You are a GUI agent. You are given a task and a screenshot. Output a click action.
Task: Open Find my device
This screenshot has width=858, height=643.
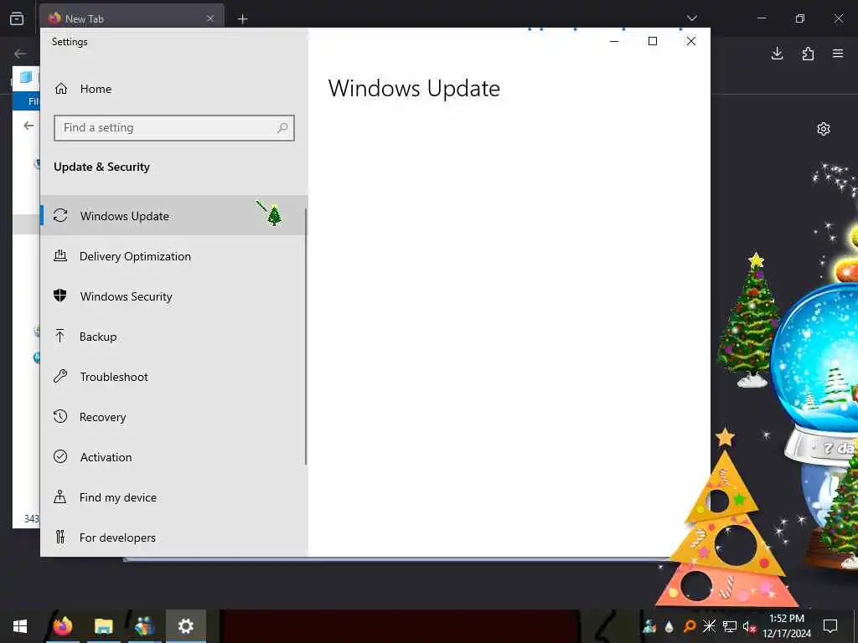[x=174, y=497]
